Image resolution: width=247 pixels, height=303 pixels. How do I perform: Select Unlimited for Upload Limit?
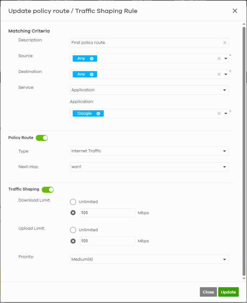(x=73, y=230)
